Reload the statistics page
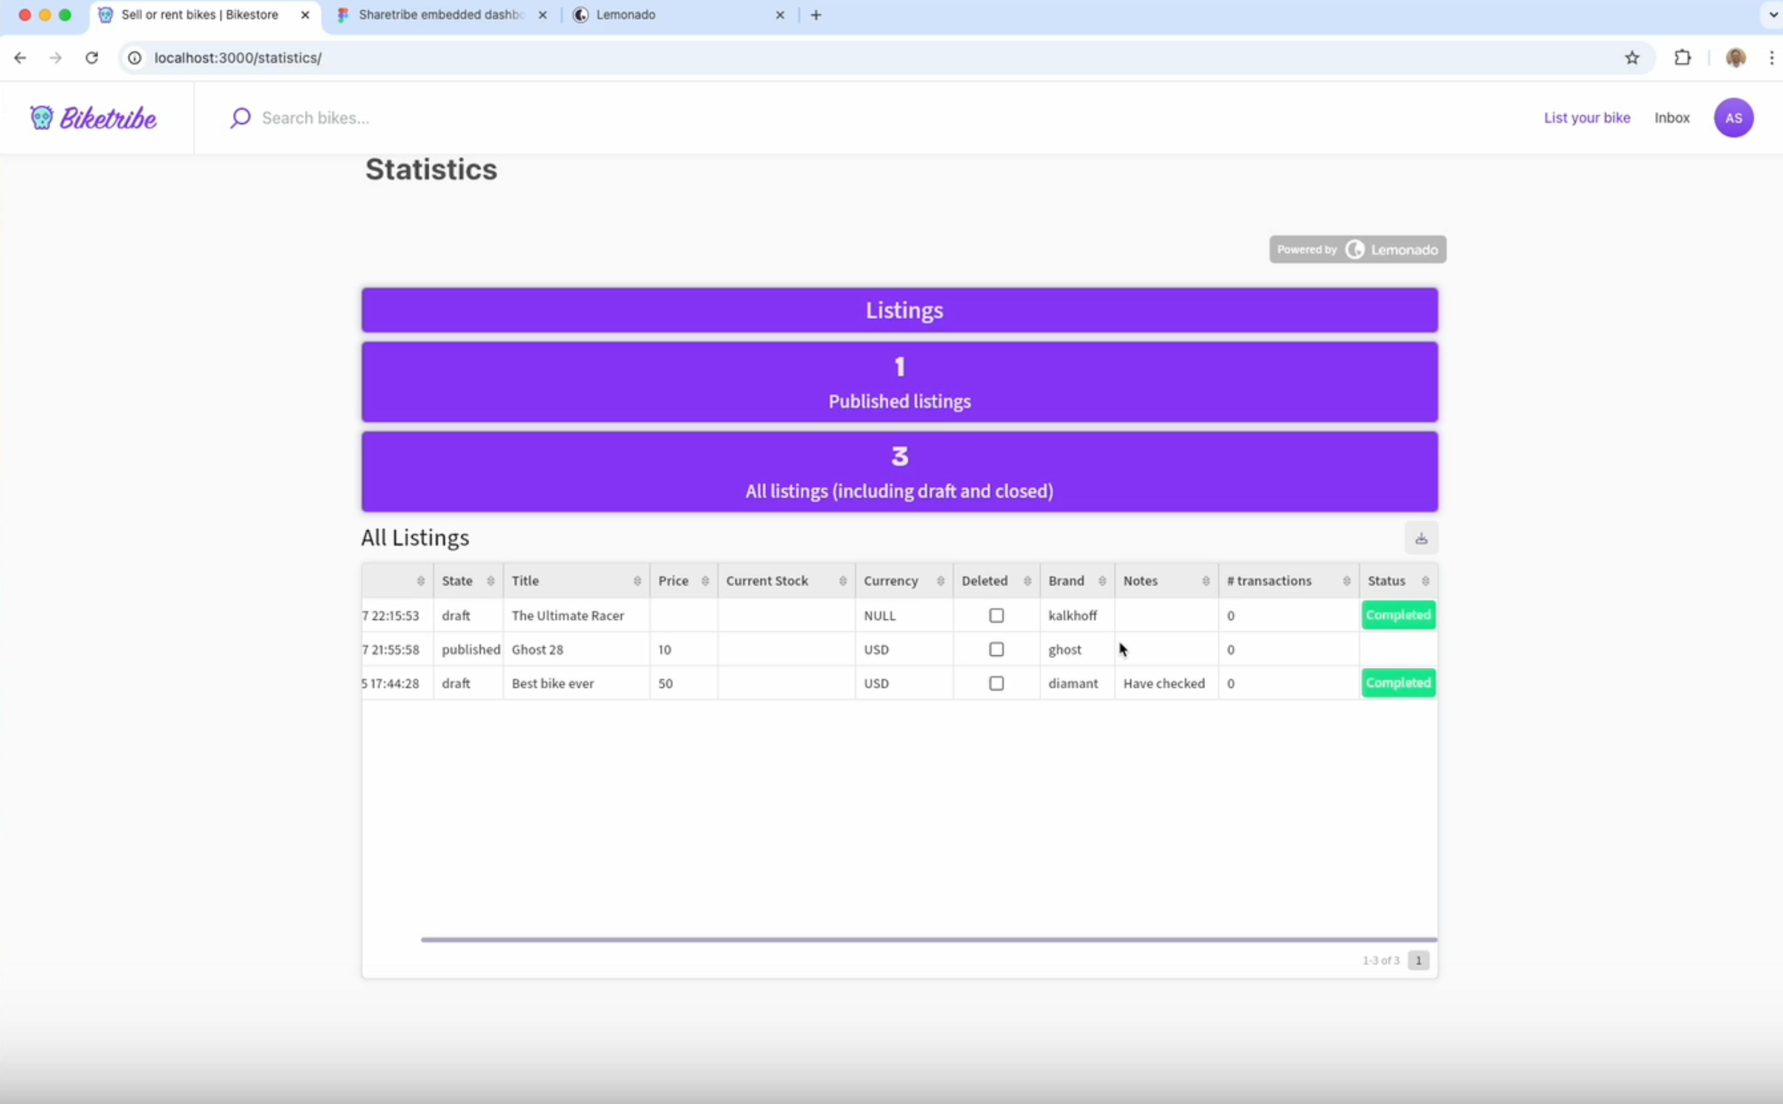The width and height of the screenshot is (1783, 1104). click(x=91, y=58)
